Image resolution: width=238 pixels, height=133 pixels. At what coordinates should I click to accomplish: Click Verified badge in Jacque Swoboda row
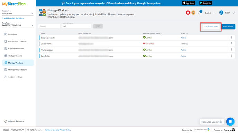click(x=148, y=38)
